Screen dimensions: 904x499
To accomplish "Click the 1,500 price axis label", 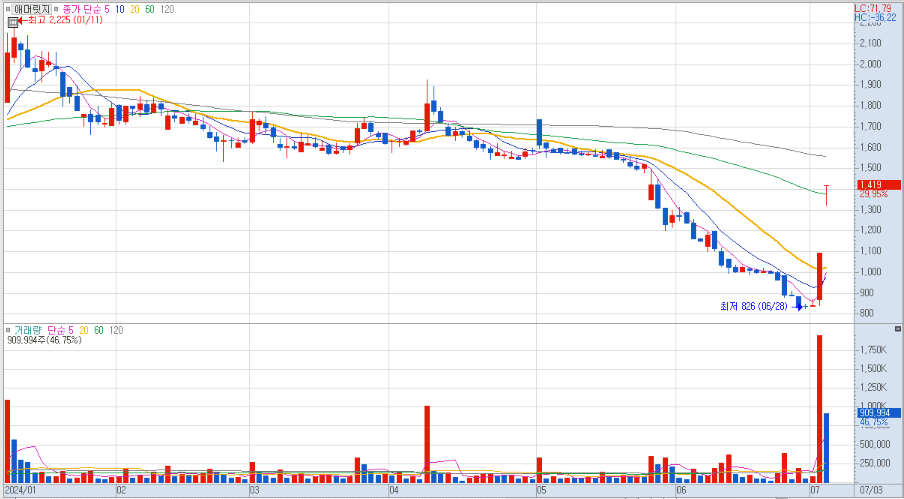I will [870, 168].
